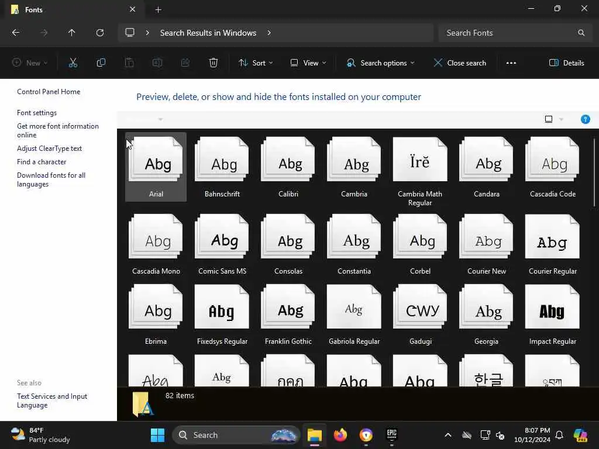Add a new tab with plus button
This screenshot has height=449, width=599.
[x=158, y=10]
